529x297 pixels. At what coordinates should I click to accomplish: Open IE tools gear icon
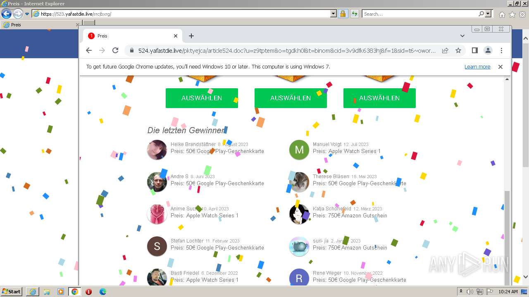(522, 14)
